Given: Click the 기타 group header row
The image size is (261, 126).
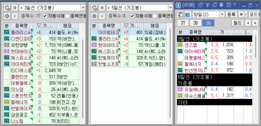Looking at the screenshot, I should click(x=215, y=102).
